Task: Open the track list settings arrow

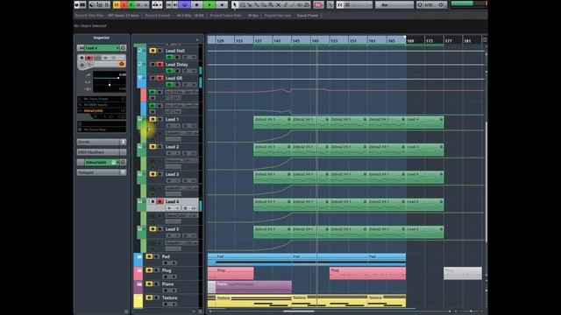Action: tap(197, 39)
